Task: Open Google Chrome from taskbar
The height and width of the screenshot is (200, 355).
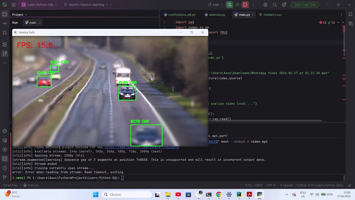Action: coord(219,195)
